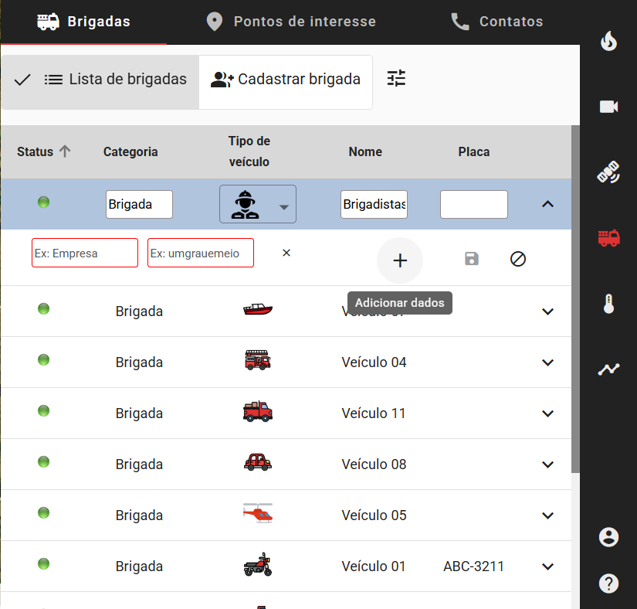Open the fire hotspots panel in sidebar
This screenshot has height=609, width=637.
tap(608, 41)
